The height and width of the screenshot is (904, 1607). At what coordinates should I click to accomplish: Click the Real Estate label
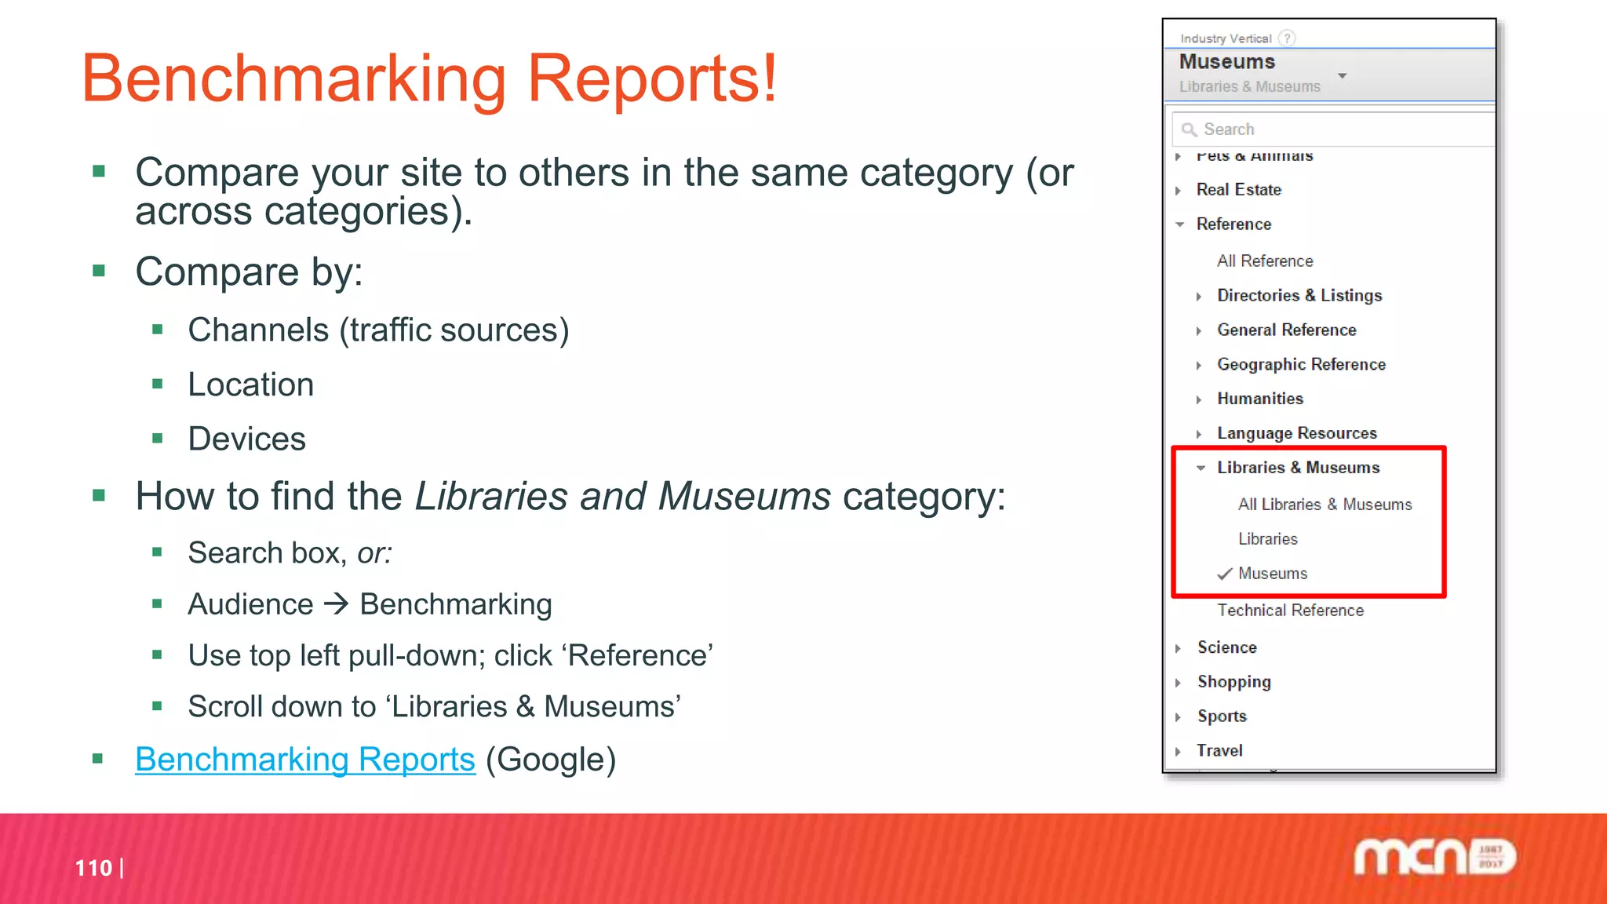click(1238, 189)
